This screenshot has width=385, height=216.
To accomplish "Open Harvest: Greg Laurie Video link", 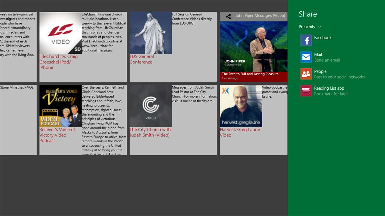I will tap(240, 132).
